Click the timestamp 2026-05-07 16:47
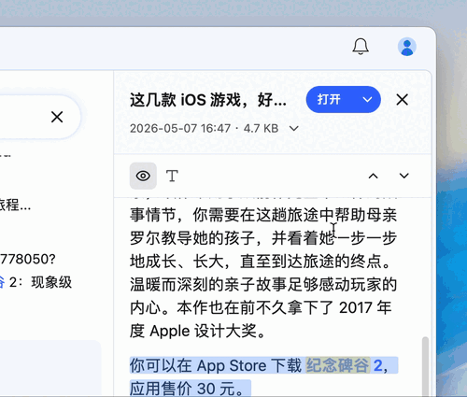The width and height of the screenshot is (467, 397). point(180,128)
